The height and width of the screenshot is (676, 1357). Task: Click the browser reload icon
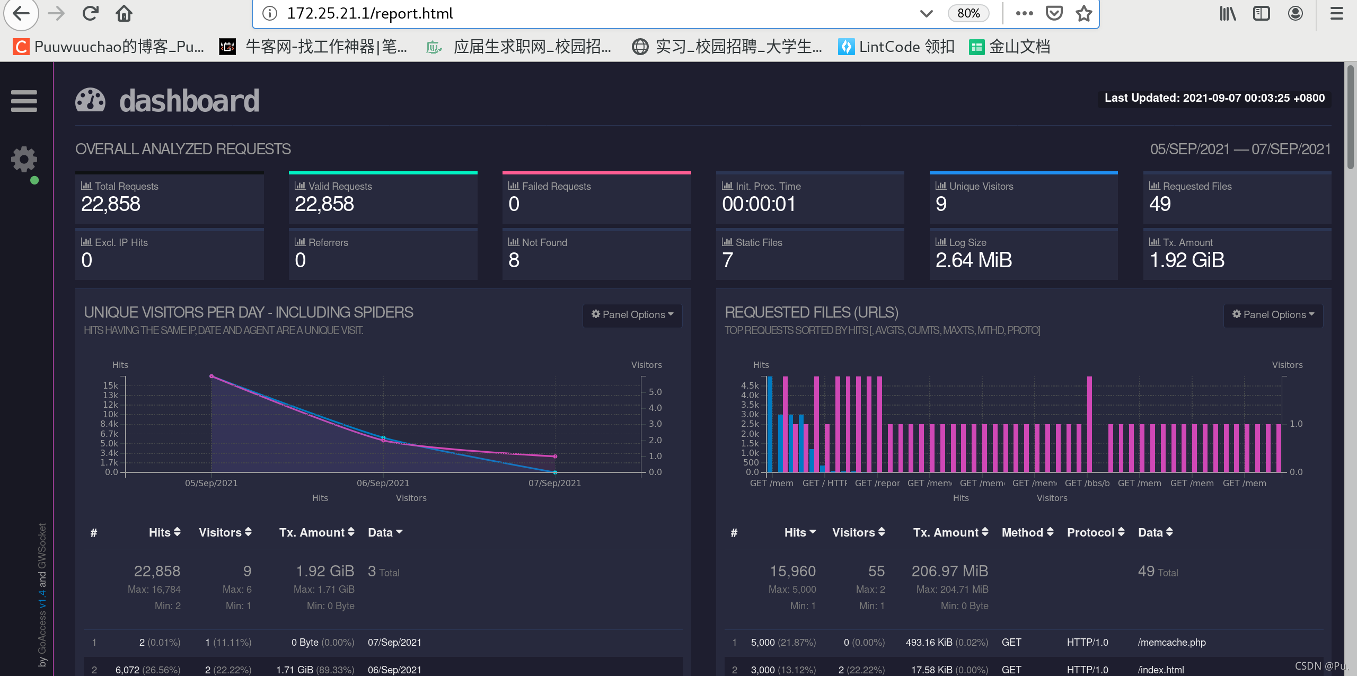pyautogui.click(x=91, y=13)
